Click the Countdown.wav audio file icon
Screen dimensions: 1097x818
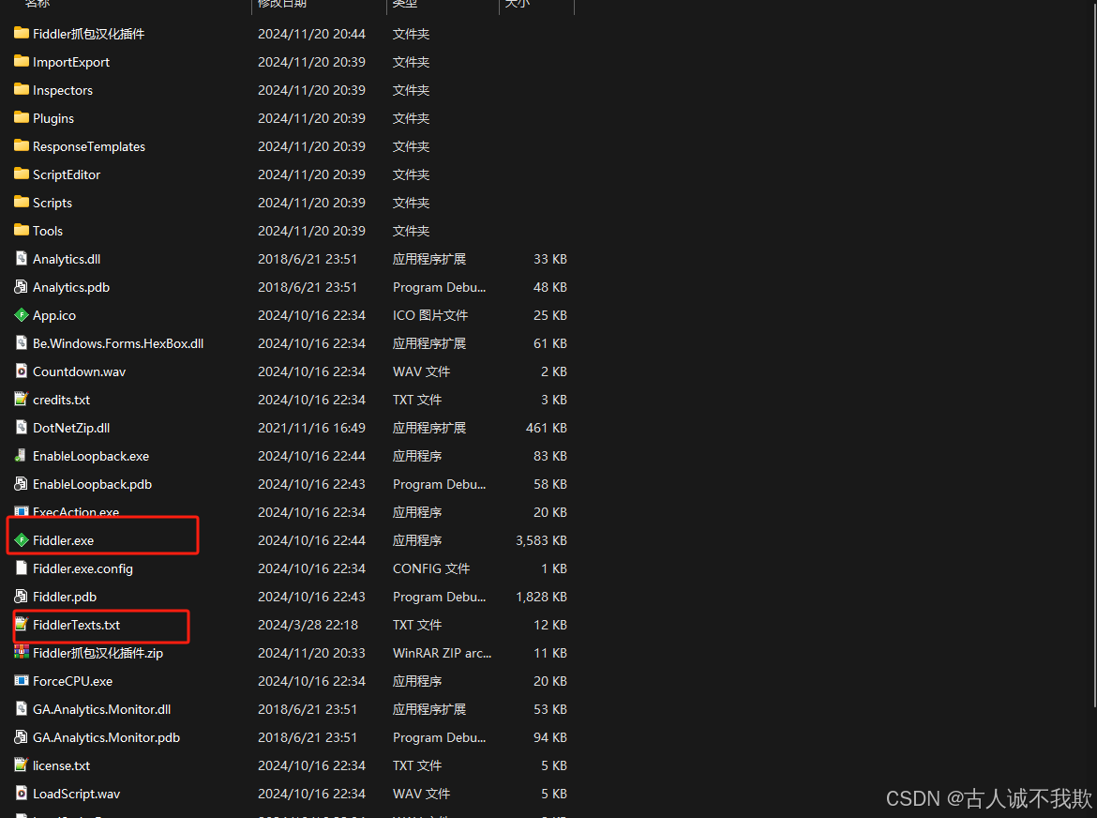(22, 371)
